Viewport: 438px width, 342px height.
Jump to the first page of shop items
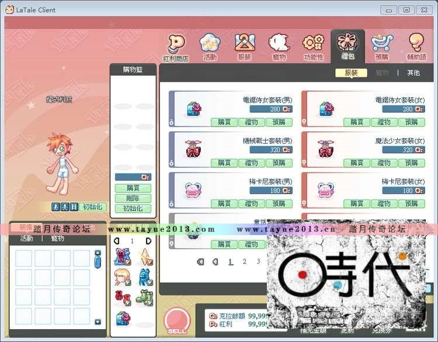tap(200, 261)
